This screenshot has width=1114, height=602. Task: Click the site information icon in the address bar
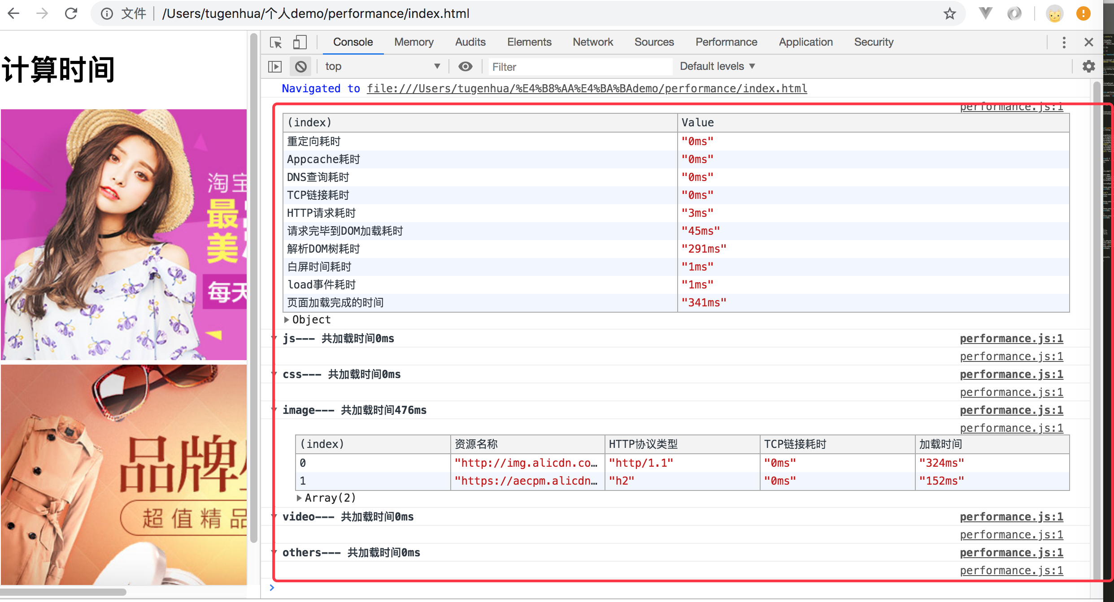(107, 14)
